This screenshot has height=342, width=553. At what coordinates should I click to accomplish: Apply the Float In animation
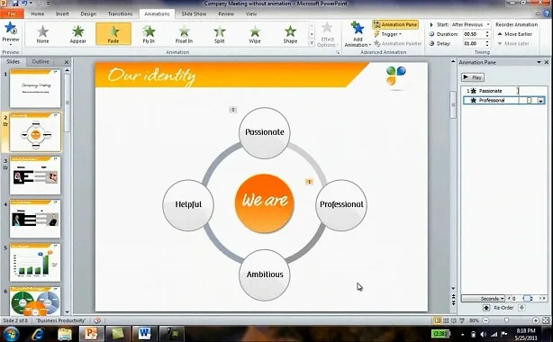click(184, 34)
